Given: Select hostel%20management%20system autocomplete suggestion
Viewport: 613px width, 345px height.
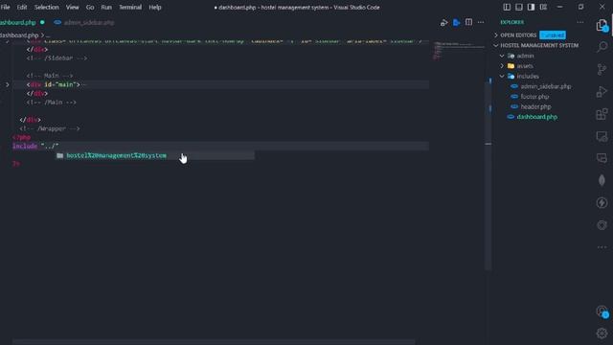Looking at the screenshot, I should coord(155,155).
